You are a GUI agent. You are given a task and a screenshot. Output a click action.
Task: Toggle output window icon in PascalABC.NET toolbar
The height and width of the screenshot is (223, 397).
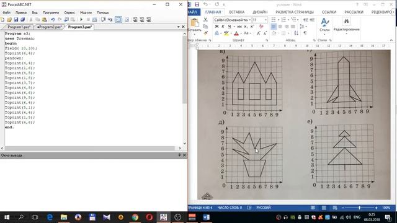tap(118, 19)
